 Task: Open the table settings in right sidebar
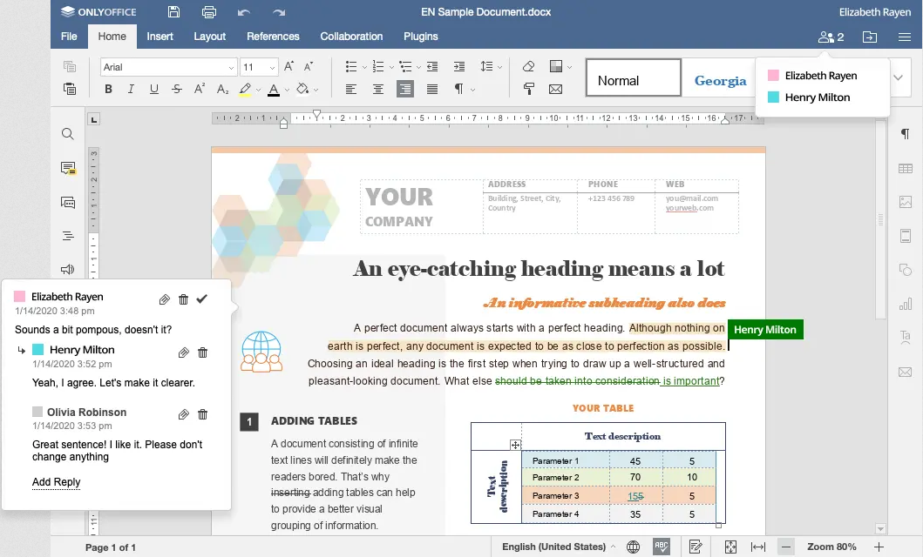pyautogui.click(x=905, y=169)
